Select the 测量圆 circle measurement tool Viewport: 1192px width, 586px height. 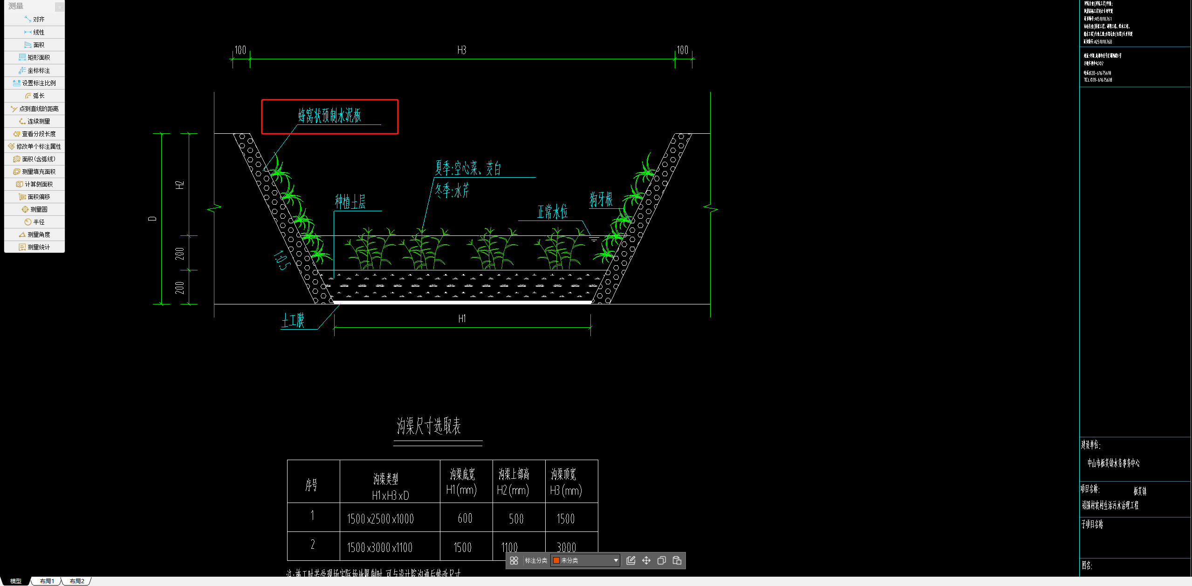[34, 209]
